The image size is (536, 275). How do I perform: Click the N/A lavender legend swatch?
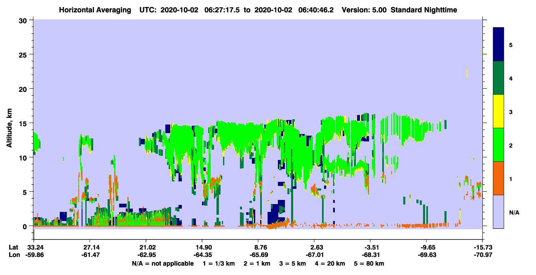point(498,212)
